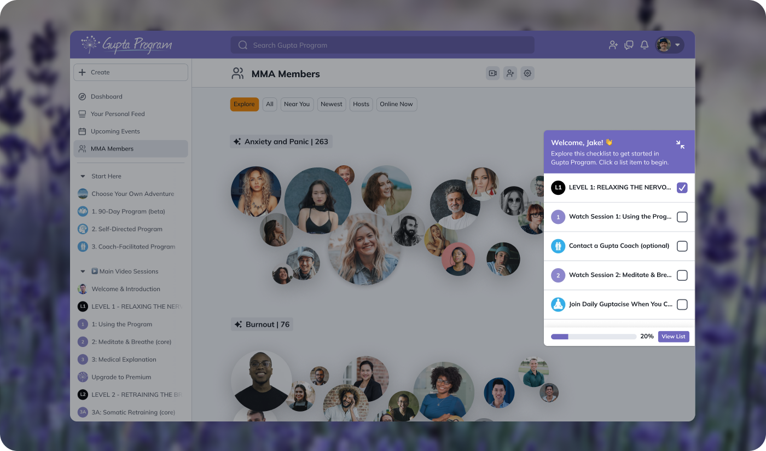This screenshot has width=766, height=451.
Task: Click the Your Personal Feed icon
Action: [82, 114]
